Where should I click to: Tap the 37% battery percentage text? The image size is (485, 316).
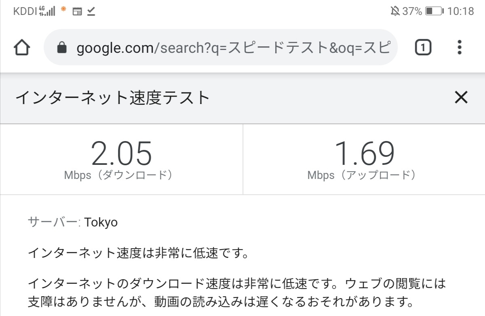click(x=412, y=11)
